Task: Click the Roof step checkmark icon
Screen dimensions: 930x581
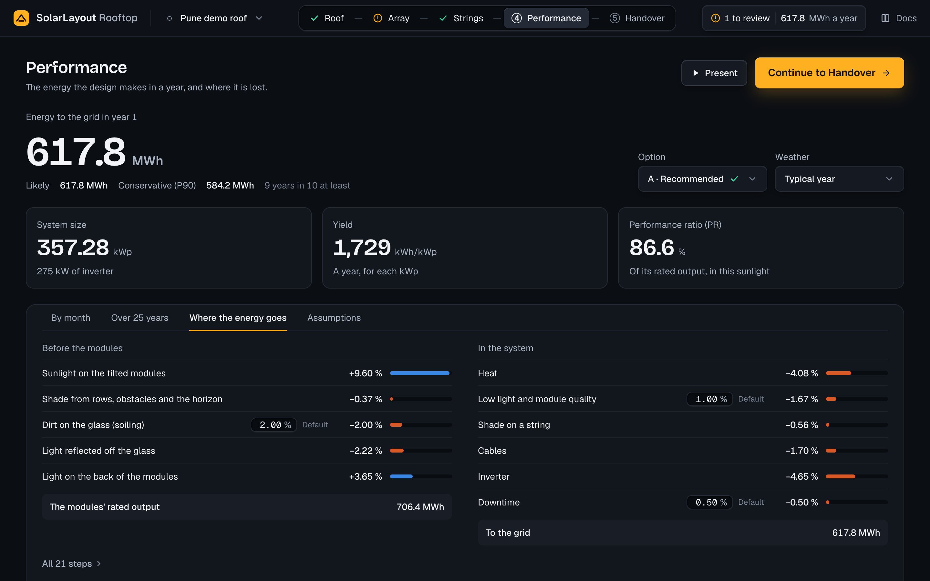Action: point(314,18)
